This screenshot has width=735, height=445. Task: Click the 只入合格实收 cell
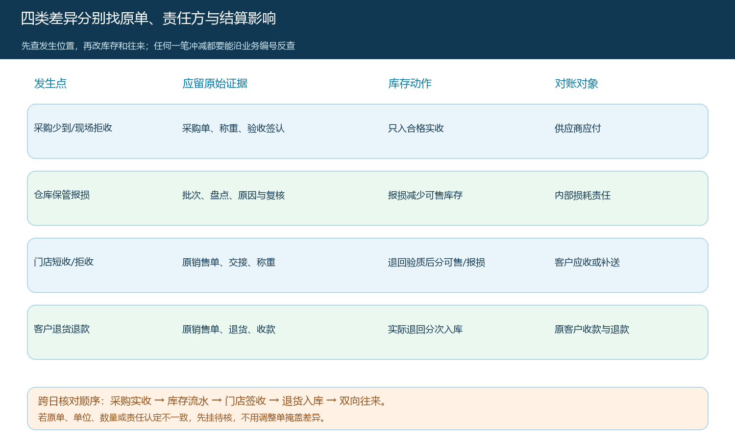coord(416,129)
